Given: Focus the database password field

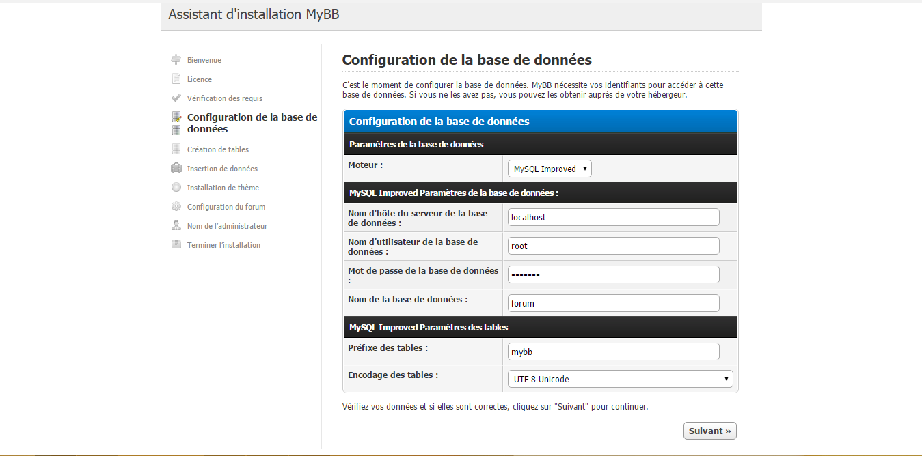Looking at the screenshot, I should point(614,274).
